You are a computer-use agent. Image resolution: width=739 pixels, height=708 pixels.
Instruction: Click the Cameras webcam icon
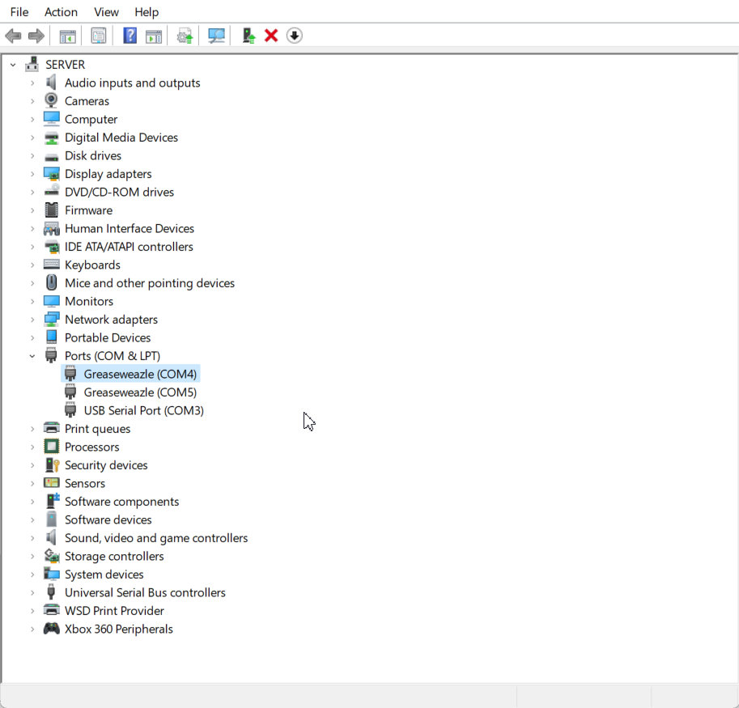pos(51,100)
